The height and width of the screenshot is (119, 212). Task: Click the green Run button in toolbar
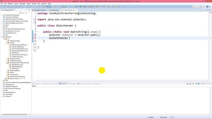[x=80, y=7]
